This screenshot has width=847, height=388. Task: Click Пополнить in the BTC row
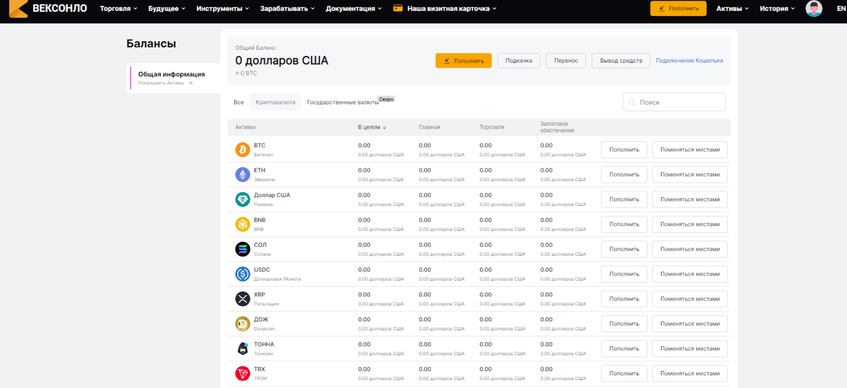(x=624, y=150)
